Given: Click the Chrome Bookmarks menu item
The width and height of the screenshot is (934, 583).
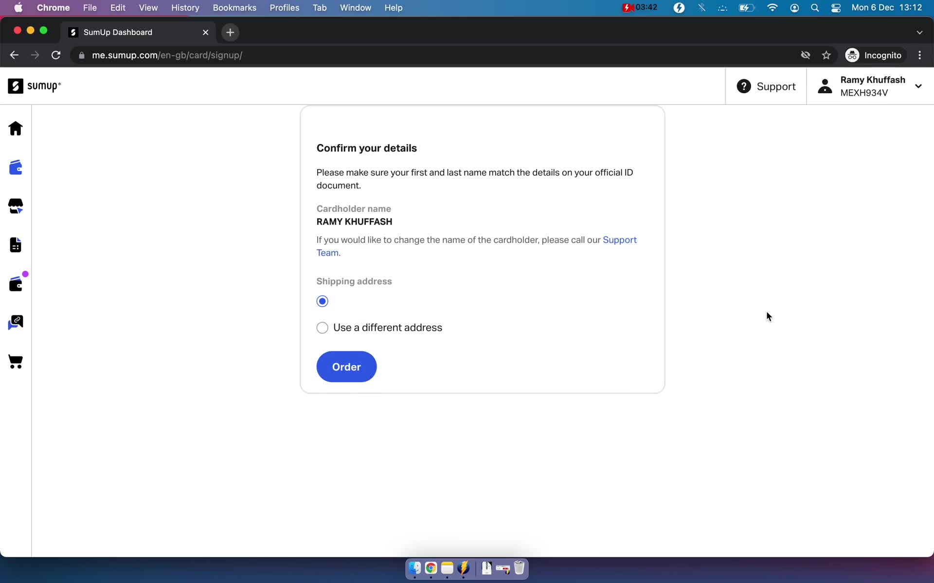Looking at the screenshot, I should coord(234,7).
